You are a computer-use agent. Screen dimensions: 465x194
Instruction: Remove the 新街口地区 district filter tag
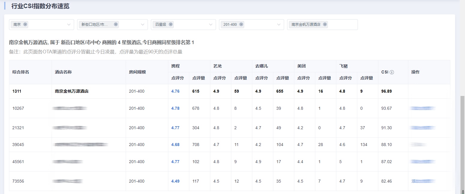pyautogui.click(x=116, y=25)
